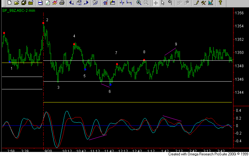249x156 pixels.
Task: Click the yellow horizontal line on chart
Action: click(137, 102)
